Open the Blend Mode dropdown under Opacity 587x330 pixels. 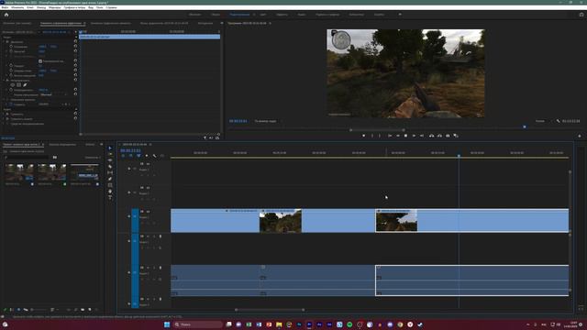(53, 94)
